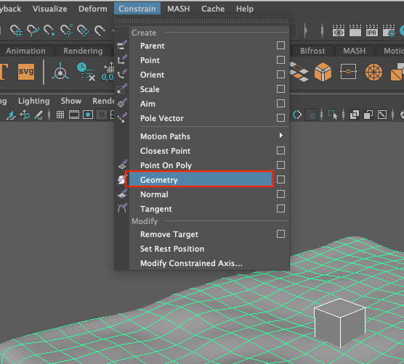404x364 pixels.
Task: Click the image plane icon in panel toolbar
Action: pyautogui.click(x=11, y=115)
